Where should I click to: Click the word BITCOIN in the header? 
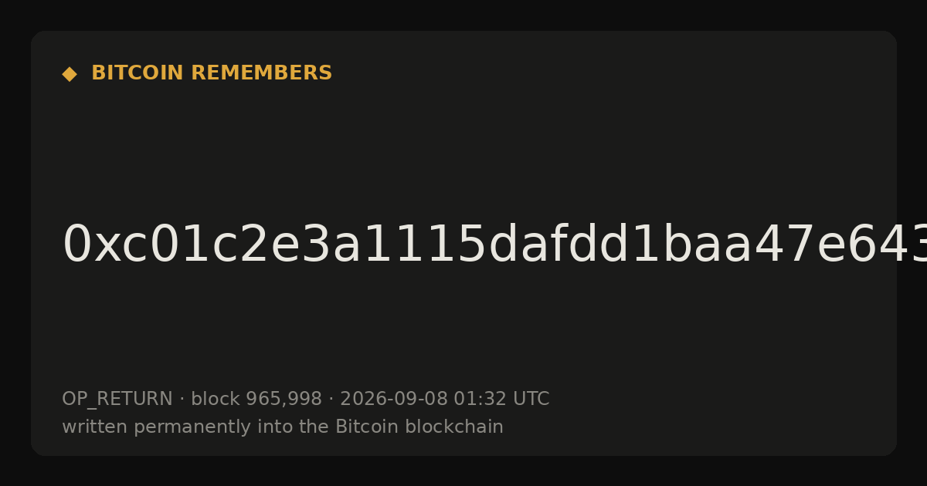(x=138, y=73)
